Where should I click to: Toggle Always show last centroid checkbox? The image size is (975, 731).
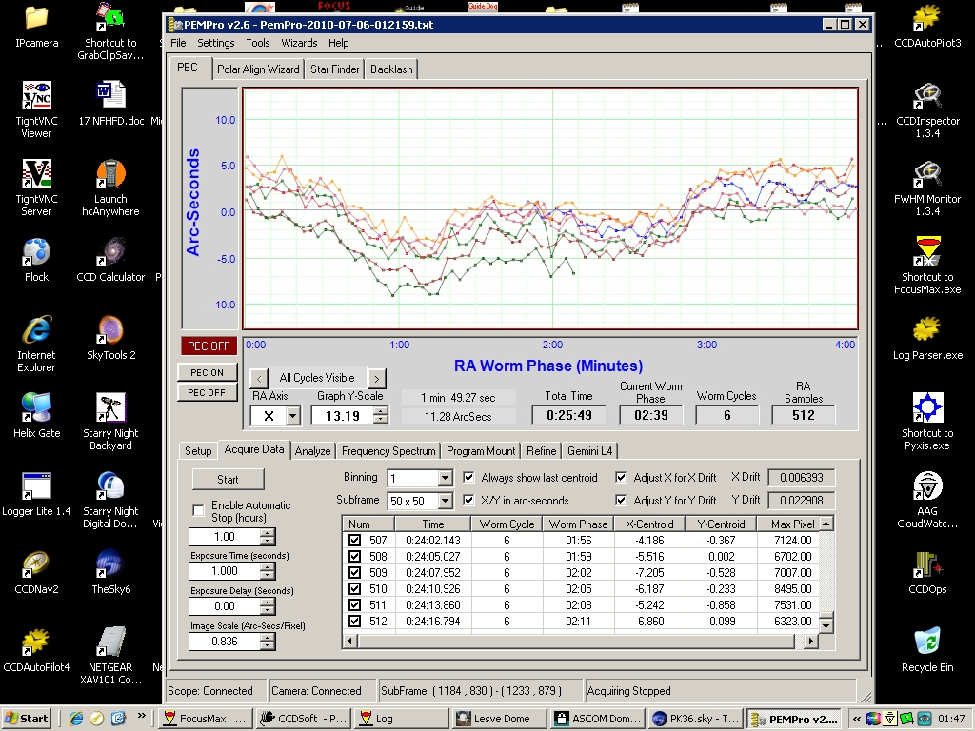[468, 478]
